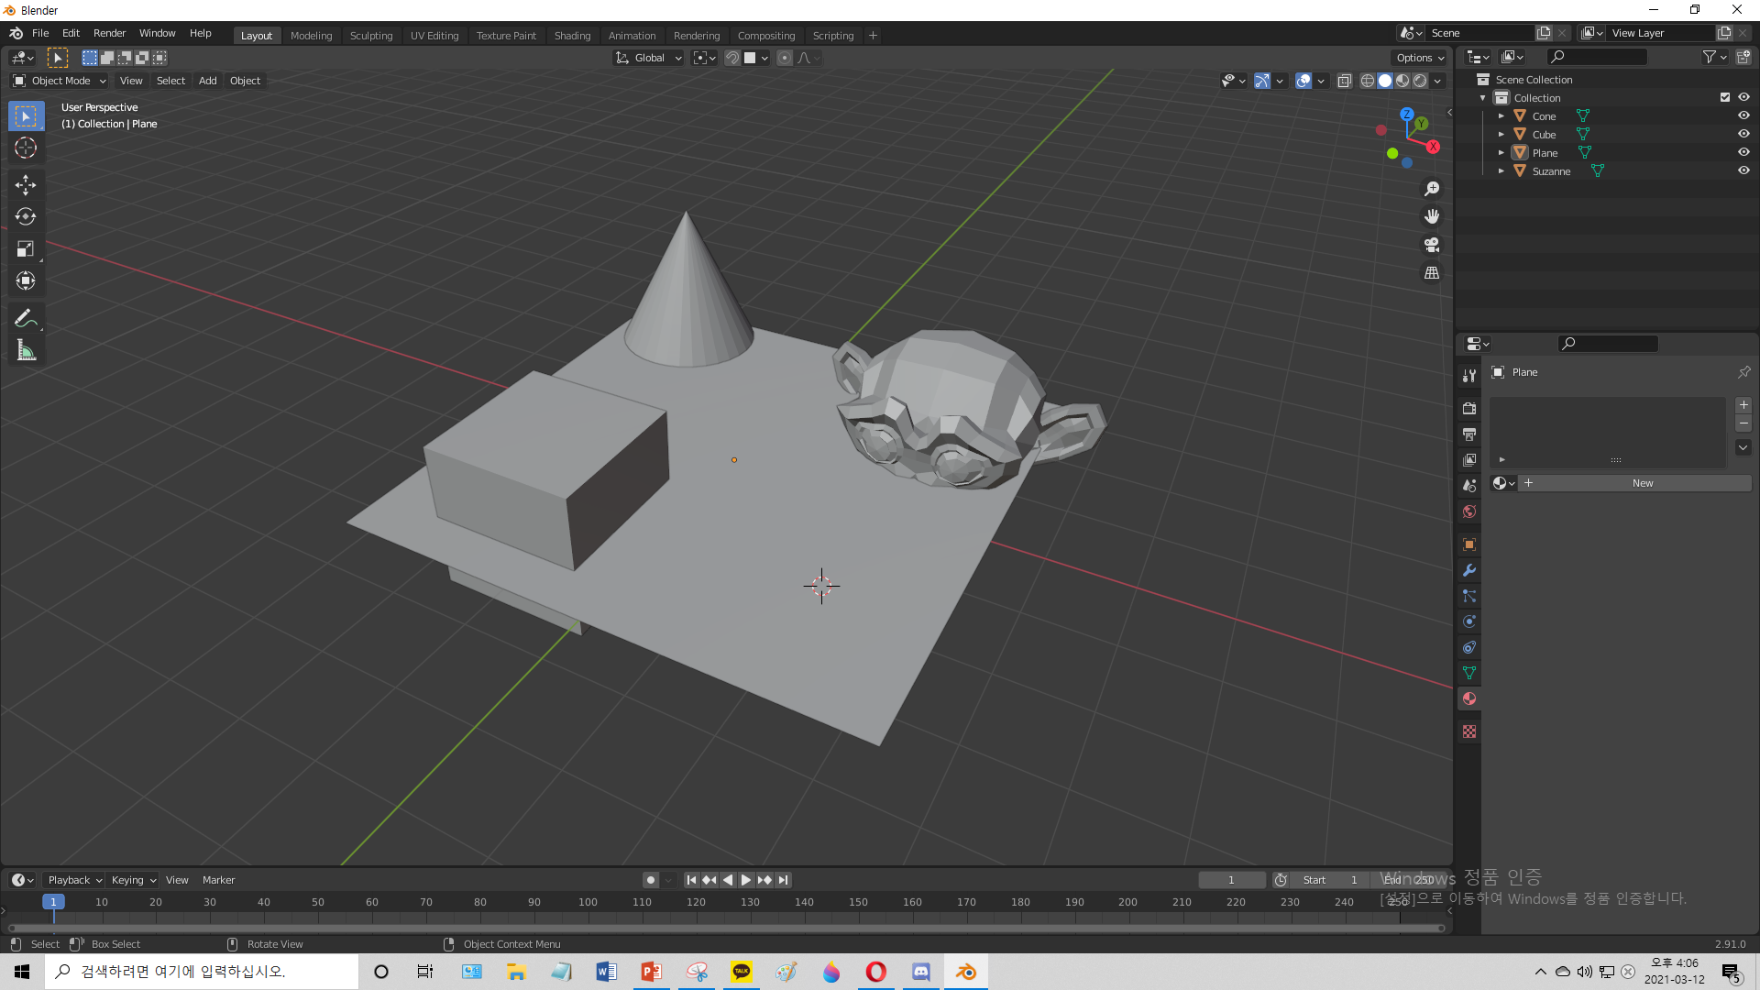This screenshot has height=990, width=1760.
Task: Hide the Cone object in outliner
Action: tap(1743, 116)
